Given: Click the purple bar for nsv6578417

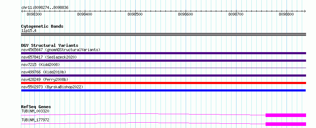Looking at the screenshot, I should click(x=163, y=61).
